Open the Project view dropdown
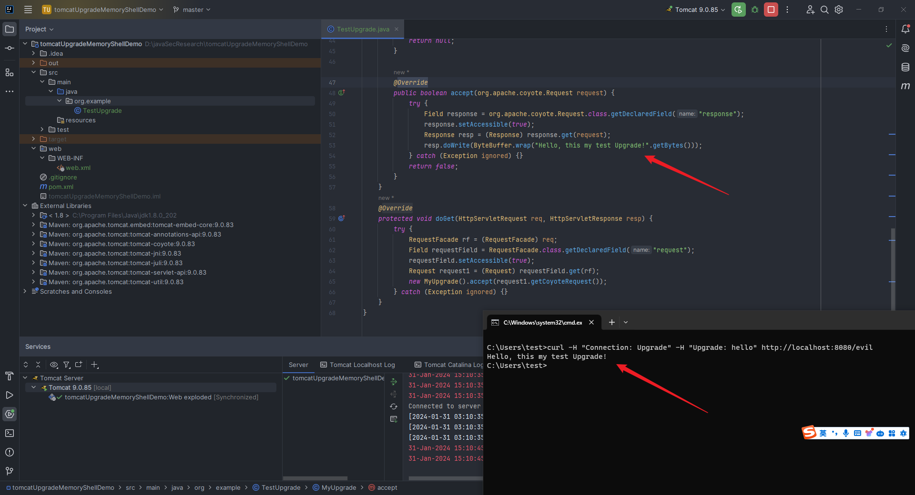Viewport: 915px width, 495px height. [x=39, y=29]
